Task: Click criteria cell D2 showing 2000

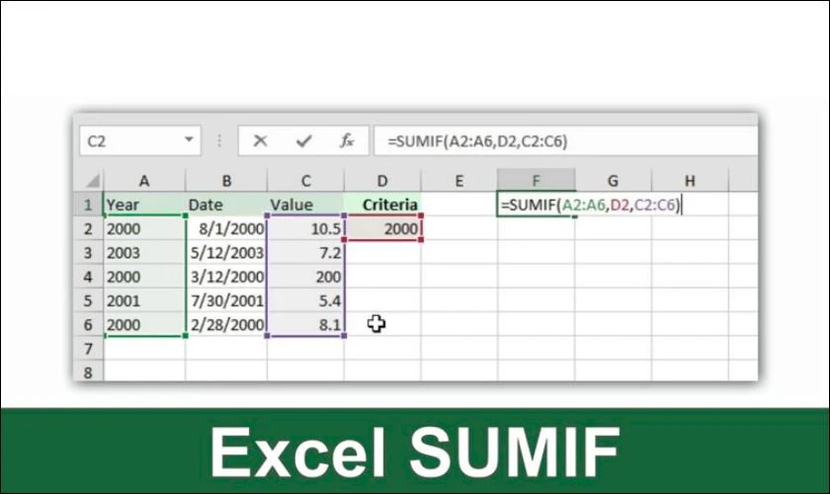Action: point(382,229)
